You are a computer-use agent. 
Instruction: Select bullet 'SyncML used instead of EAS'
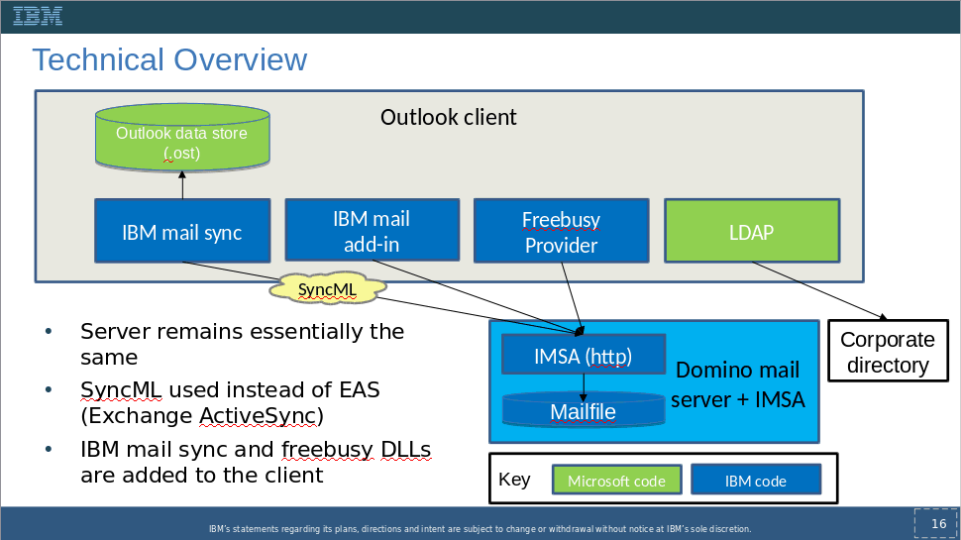pos(231,402)
